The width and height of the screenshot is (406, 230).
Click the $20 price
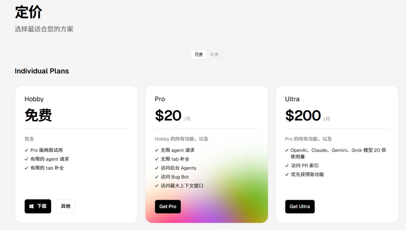tap(168, 115)
